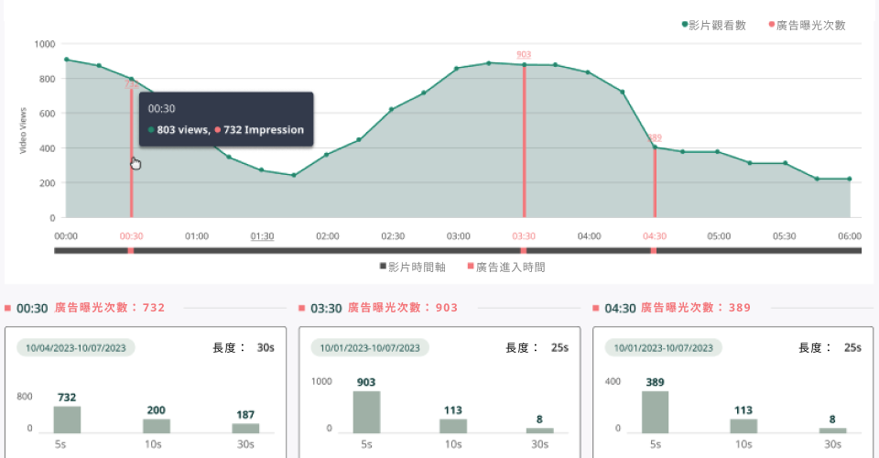Click the 903 bar in the 03:30 card
The height and width of the screenshot is (458, 879).
(366, 412)
